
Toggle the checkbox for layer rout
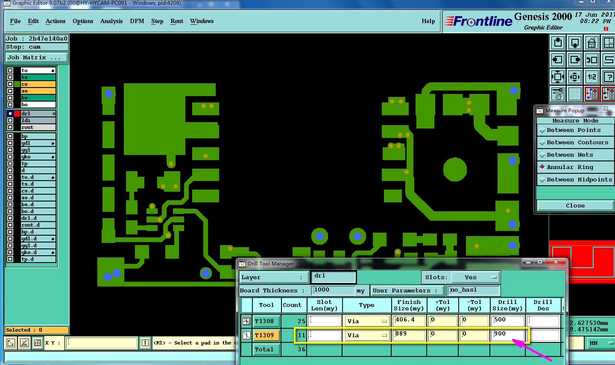tap(10, 127)
